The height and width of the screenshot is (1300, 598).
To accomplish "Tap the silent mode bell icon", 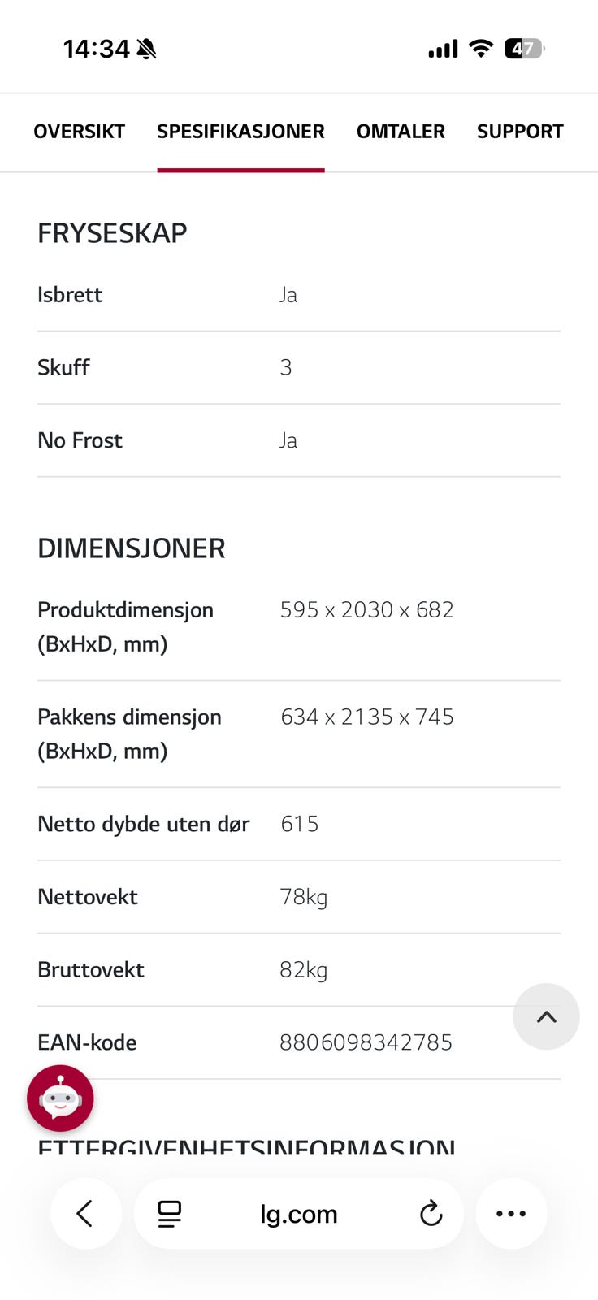I will tap(146, 50).
